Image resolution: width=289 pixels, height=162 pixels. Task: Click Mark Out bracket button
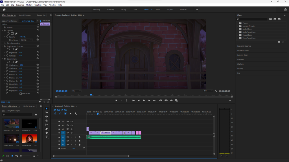[127, 100]
